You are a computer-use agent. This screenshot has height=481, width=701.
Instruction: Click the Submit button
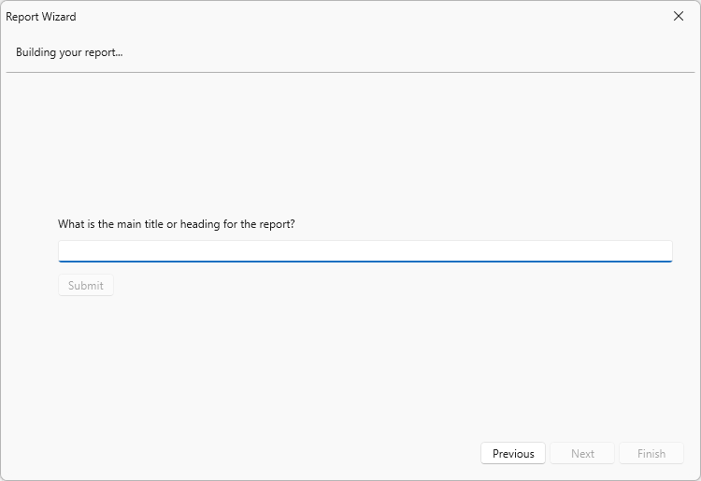tap(86, 285)
